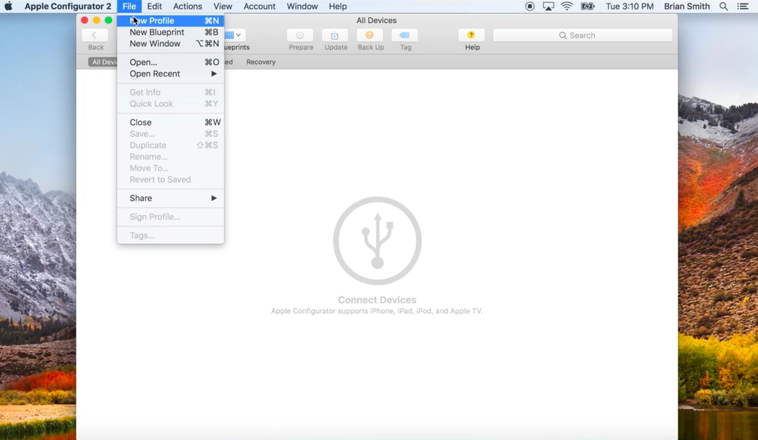Open Help via yellow question mark icon
758x440 pixels.
(x=471, y=35)
